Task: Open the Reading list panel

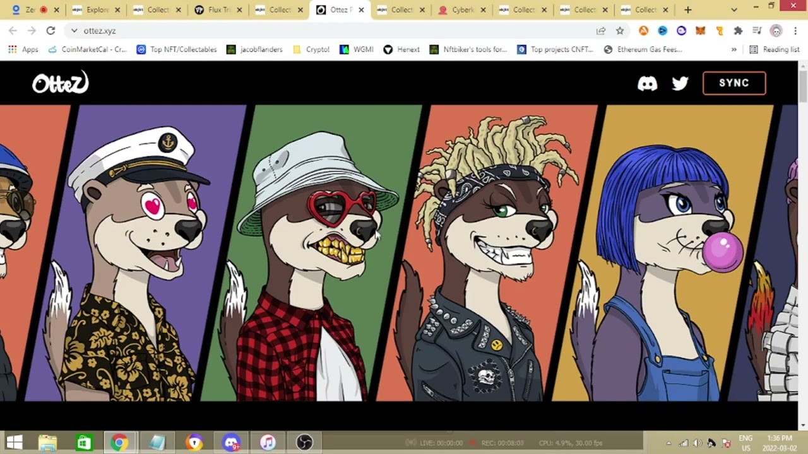Action: [x=774, y=49]
